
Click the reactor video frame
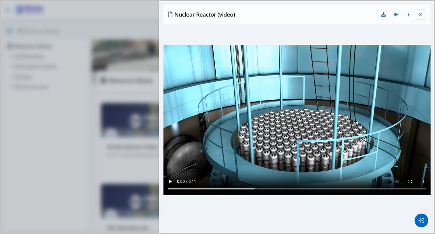[297, 120]
